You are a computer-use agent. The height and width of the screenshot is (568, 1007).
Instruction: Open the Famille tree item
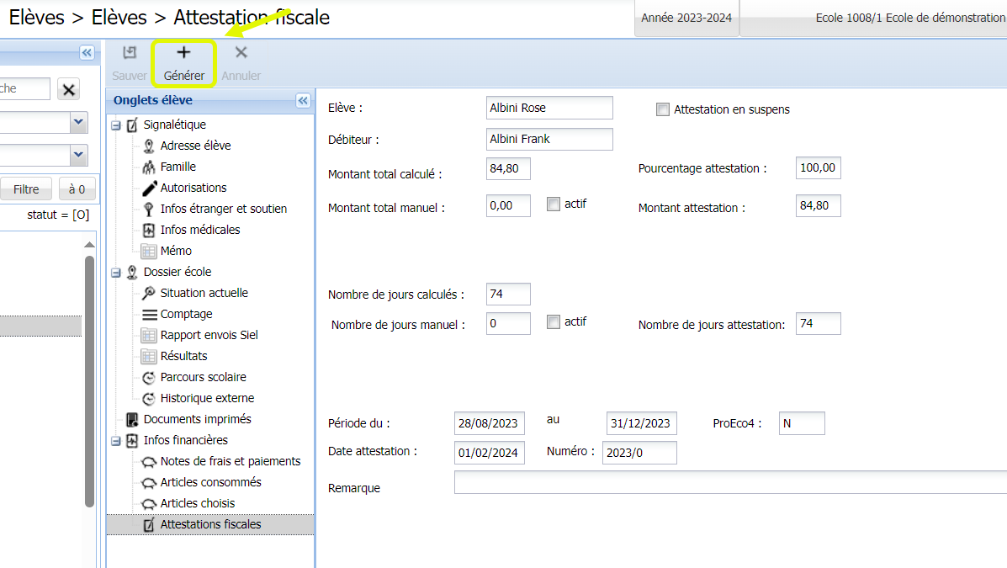pyautogui.click(x=178, y=167)
